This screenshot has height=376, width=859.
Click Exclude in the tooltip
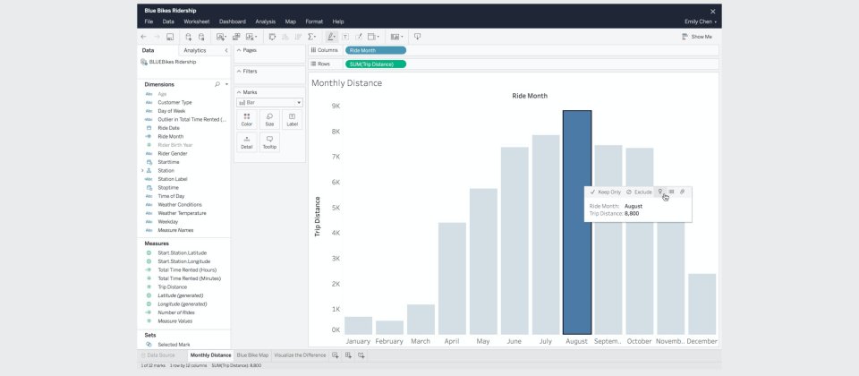pyautogui.click(x=639, y=192)
